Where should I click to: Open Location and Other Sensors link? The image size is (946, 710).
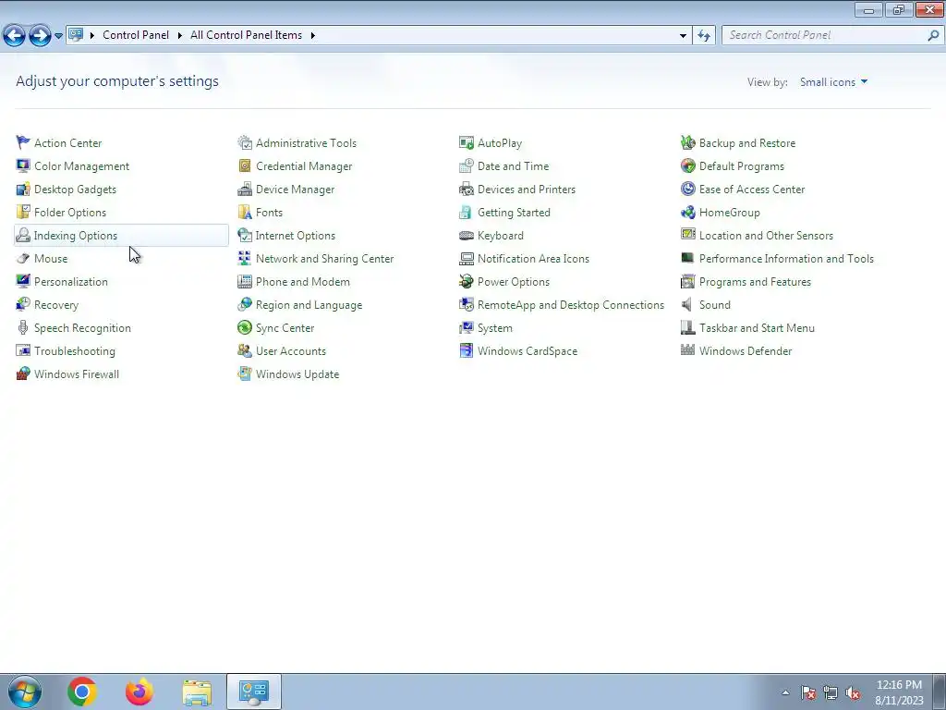[766, 236]
